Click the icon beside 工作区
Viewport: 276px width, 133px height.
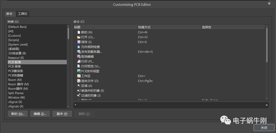coord(79,76)
